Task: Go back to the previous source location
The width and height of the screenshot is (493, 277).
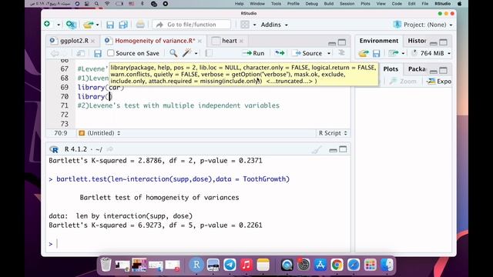Action: (55, 53)
